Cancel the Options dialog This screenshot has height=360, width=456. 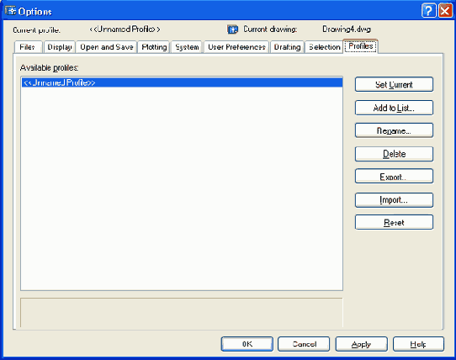(x=304, y=344)
